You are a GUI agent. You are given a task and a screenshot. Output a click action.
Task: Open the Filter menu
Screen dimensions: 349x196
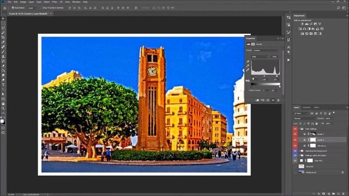pos(55,2)
